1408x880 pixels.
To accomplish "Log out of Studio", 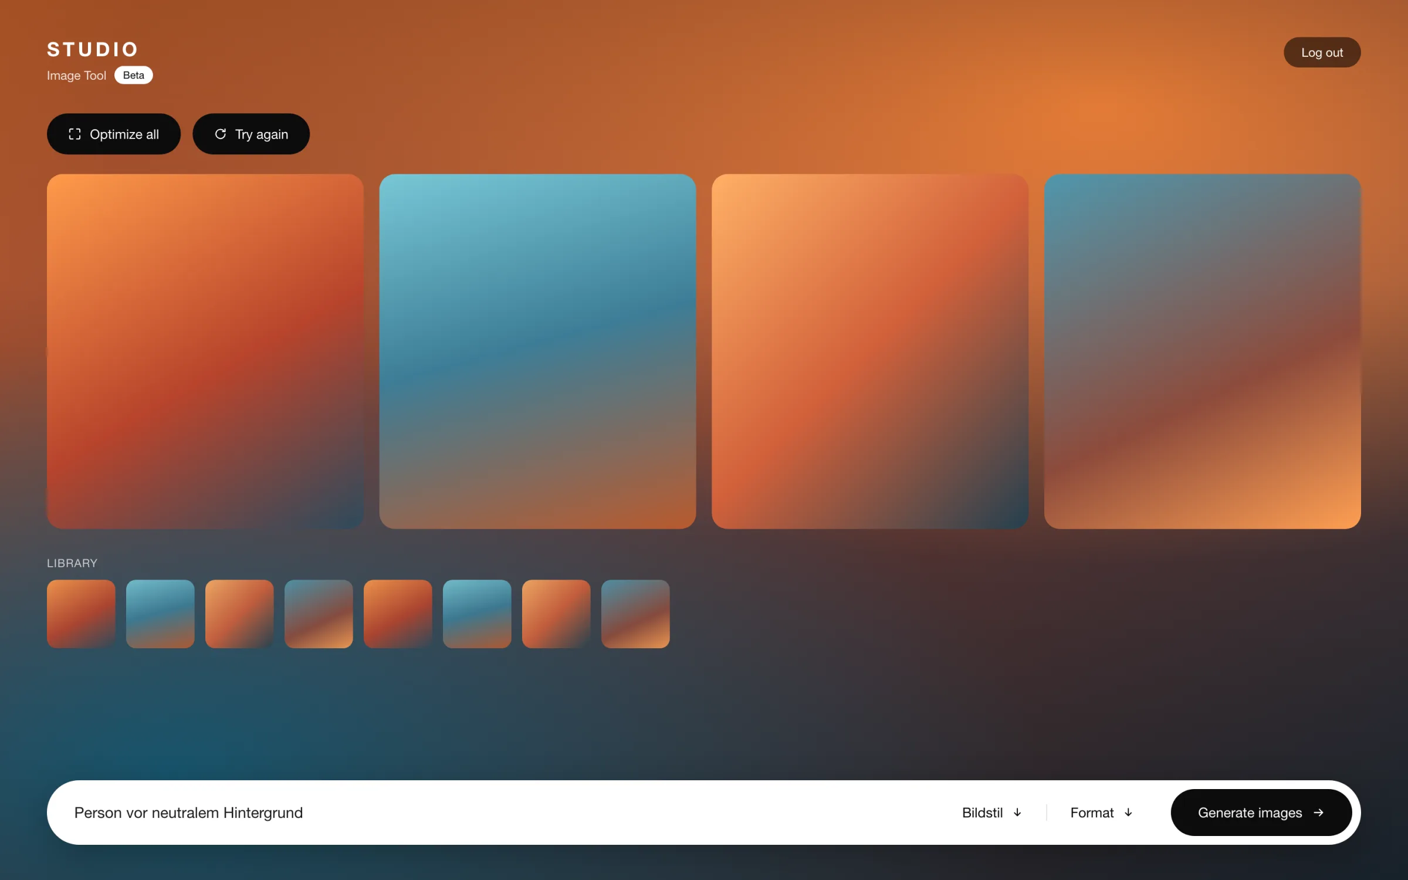I will click(x=1322, y=52).
